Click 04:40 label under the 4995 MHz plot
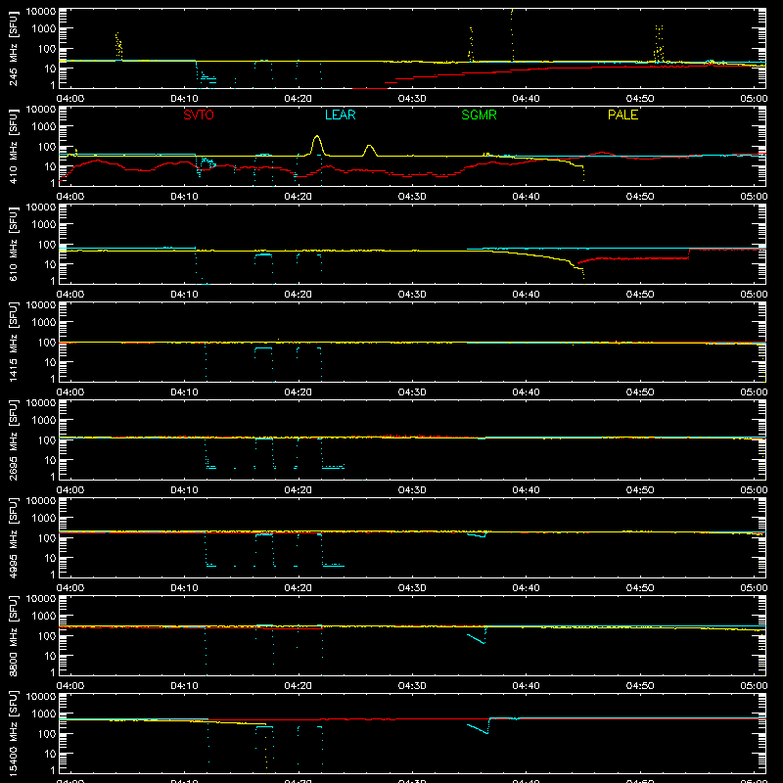The image size is (783, 783). coord(526,588)
